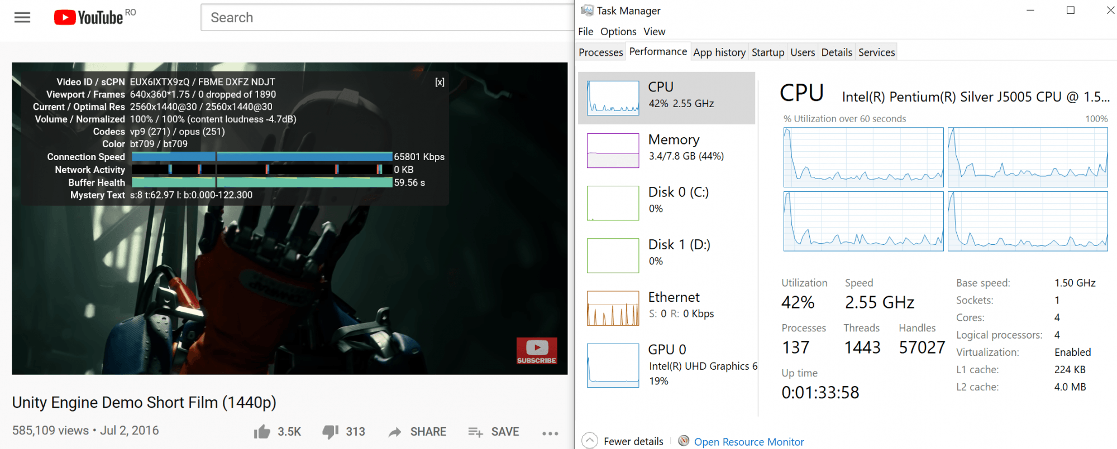The image size is (1117, 449).
Task: Click the Threads value 1443
Action: pyautogui.click(x=862, y=347)
